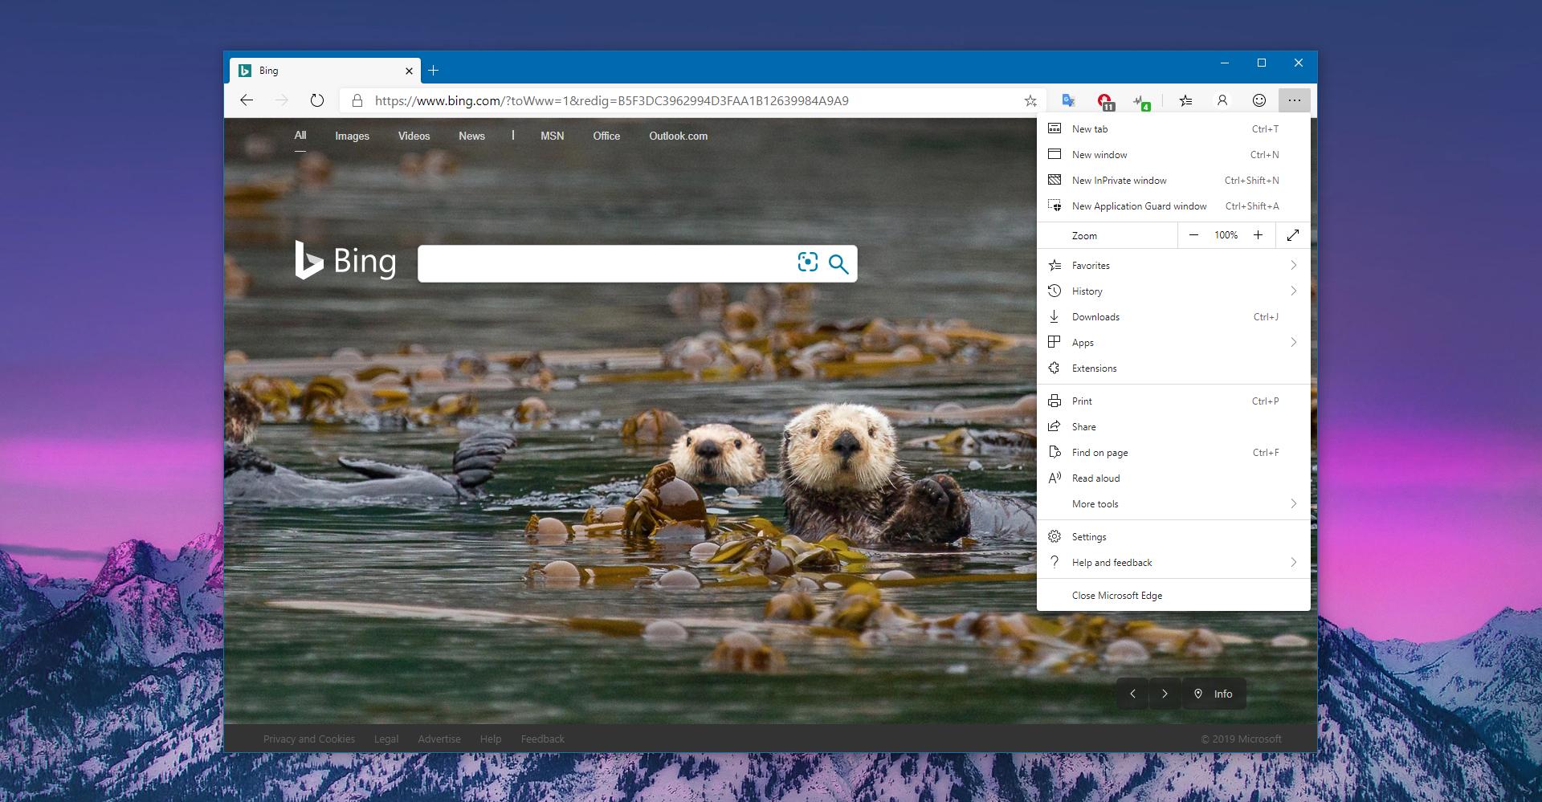Add page to favorites with star icon
The width and height of the screenshot is (1542, 802).
pos(1030,101)
